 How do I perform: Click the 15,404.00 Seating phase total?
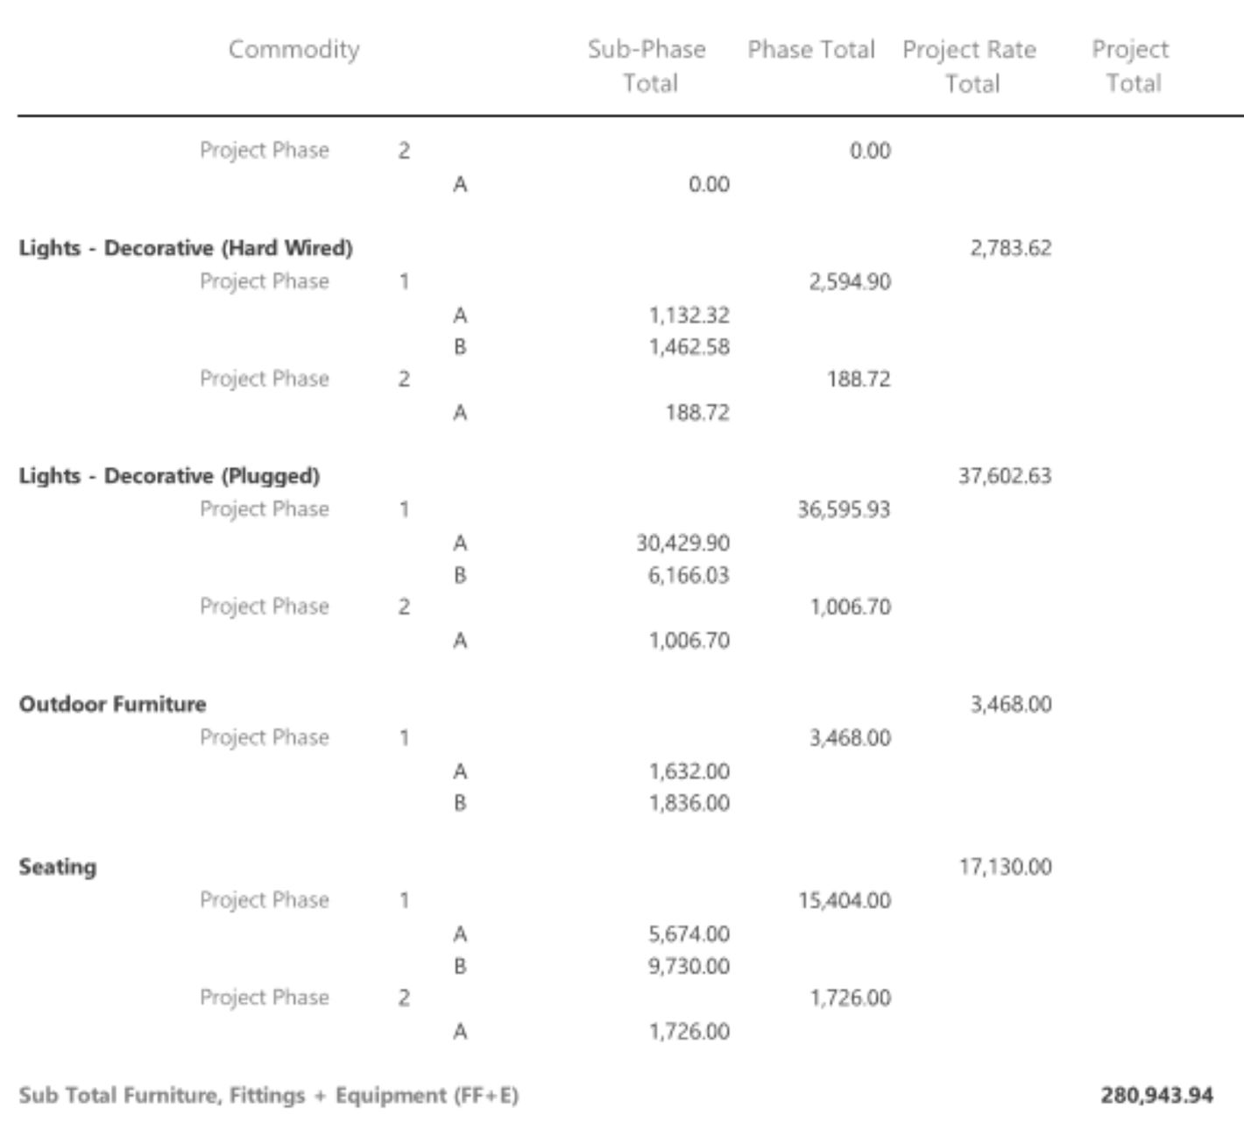(844, 900)
